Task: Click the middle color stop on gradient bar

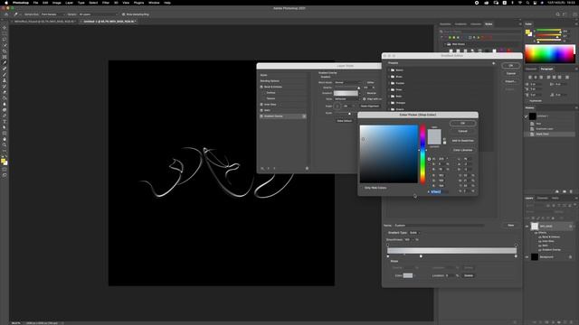Action: tap(421, 256)
